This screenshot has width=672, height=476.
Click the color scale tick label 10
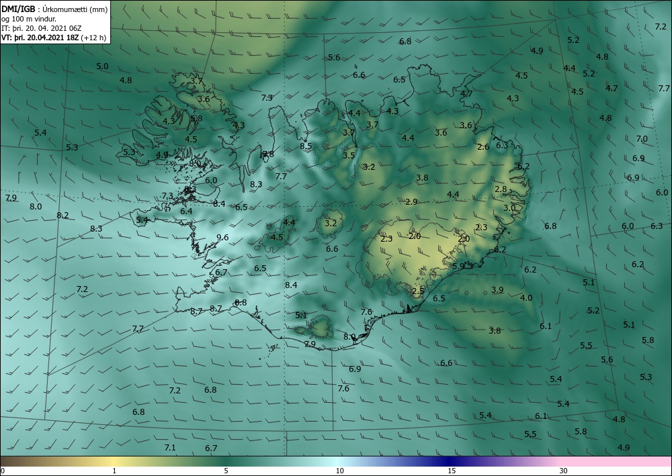point(339,471)
